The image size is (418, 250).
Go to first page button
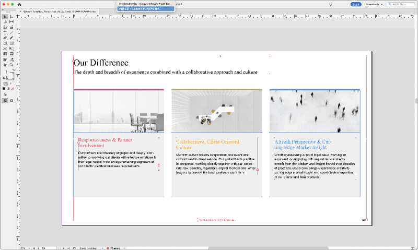[34, 248]
